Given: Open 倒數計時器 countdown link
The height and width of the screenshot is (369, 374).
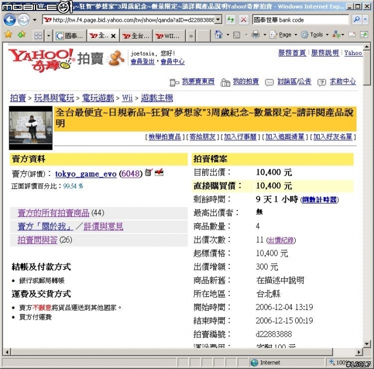Looking at the screenshot, I should pos(320,199).
